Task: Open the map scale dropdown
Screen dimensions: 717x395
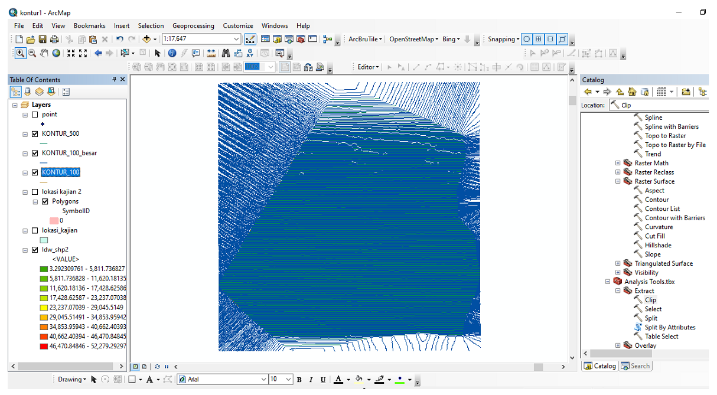Action: (x=236, y=40)
